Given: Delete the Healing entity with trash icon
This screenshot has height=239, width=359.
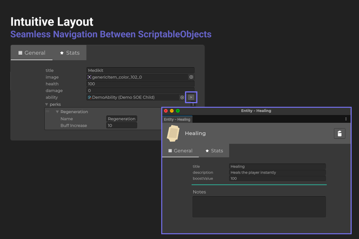Looking at the screenshot, I should coord(340,134).
